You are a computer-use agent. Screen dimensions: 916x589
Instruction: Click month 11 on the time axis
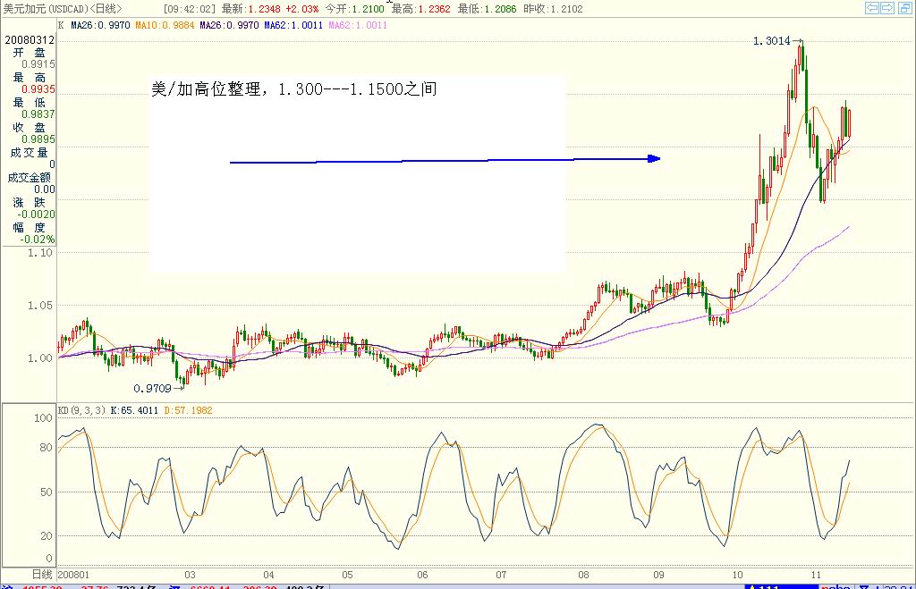[816, 575]
